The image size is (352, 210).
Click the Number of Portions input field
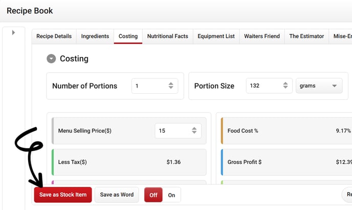pyautogui.click(x=155, y=86)
